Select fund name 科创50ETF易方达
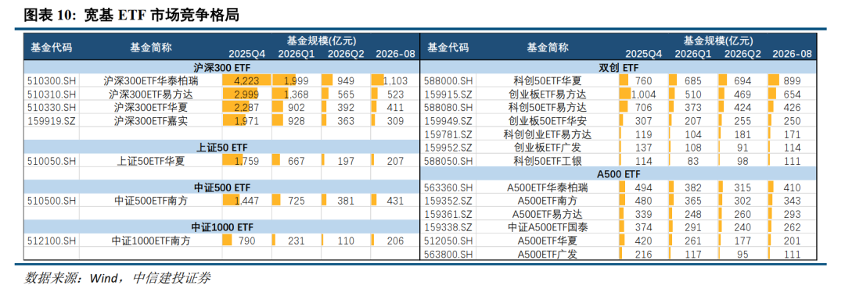 pyautogui.click(x=548, y=107)
